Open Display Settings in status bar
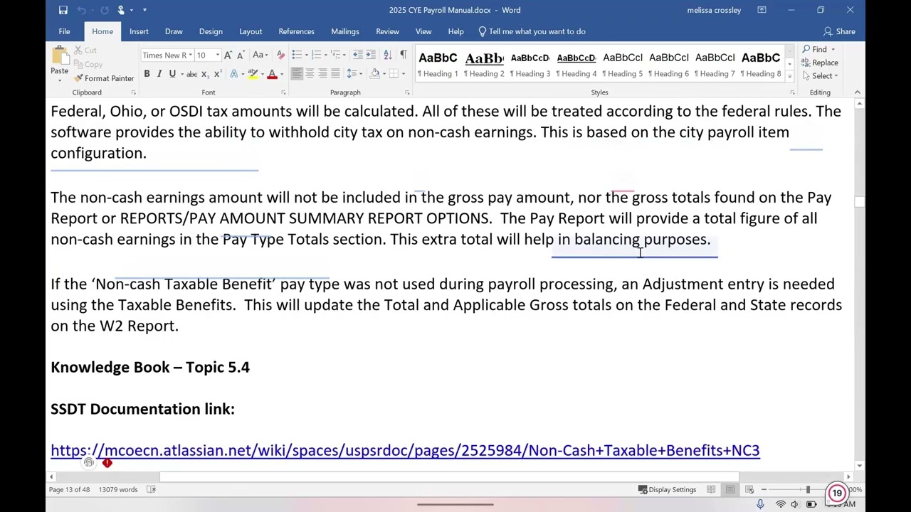Viewport: 911px width, 512px height. (667, 489)
